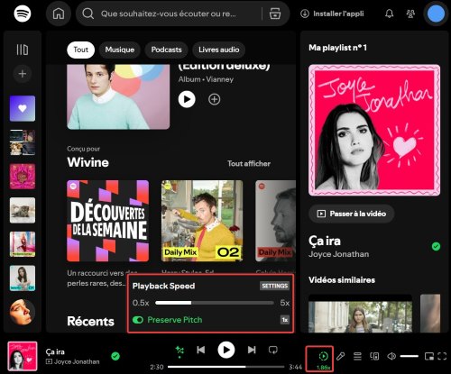
Task: Click the Joyce Jonathan cover in Now Playing panel
Action: [374, 131]
